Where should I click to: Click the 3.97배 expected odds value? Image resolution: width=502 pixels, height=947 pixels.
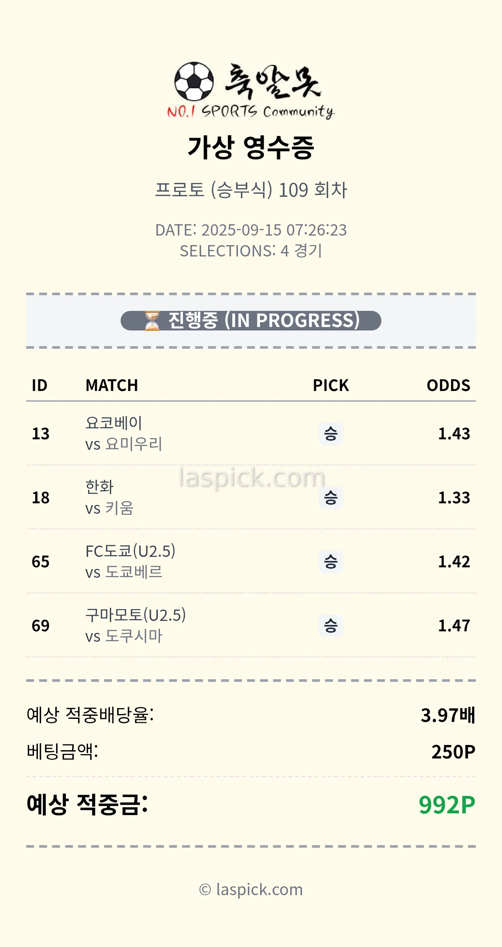(x=448, y=715)
